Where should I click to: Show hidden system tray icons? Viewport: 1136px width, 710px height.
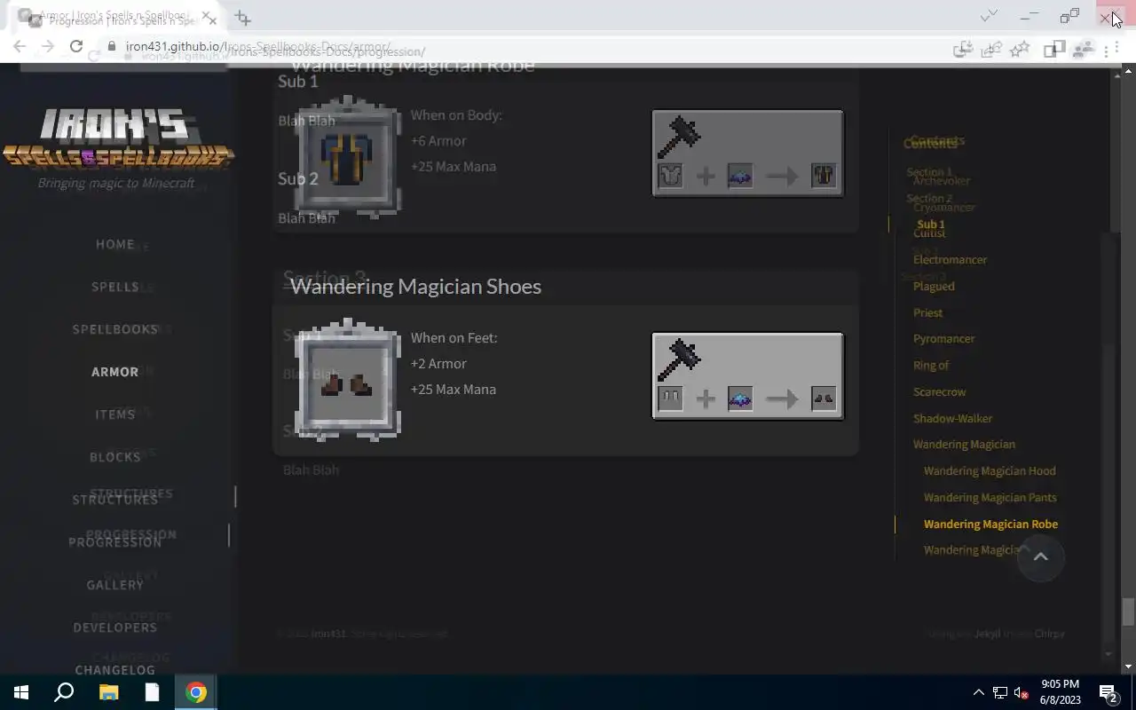(x=978, y=692)
